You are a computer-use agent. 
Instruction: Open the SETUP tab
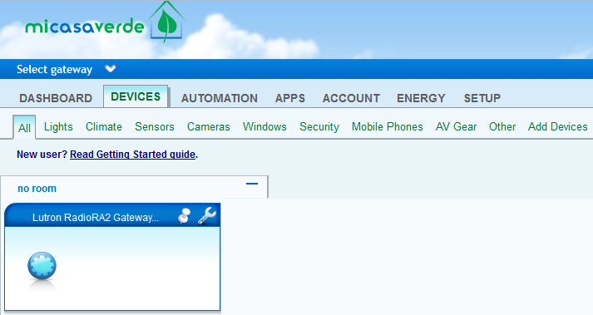(482, 98)
